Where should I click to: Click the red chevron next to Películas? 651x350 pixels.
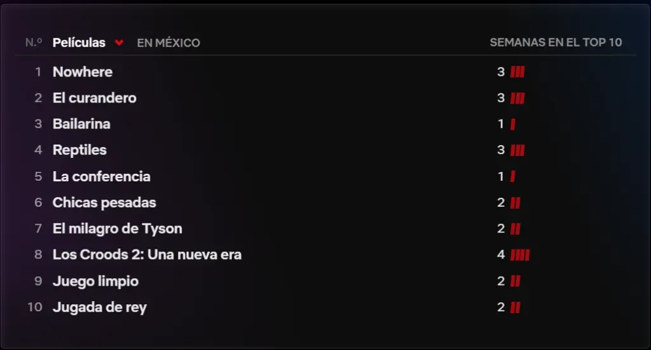[x=119, y=43]
